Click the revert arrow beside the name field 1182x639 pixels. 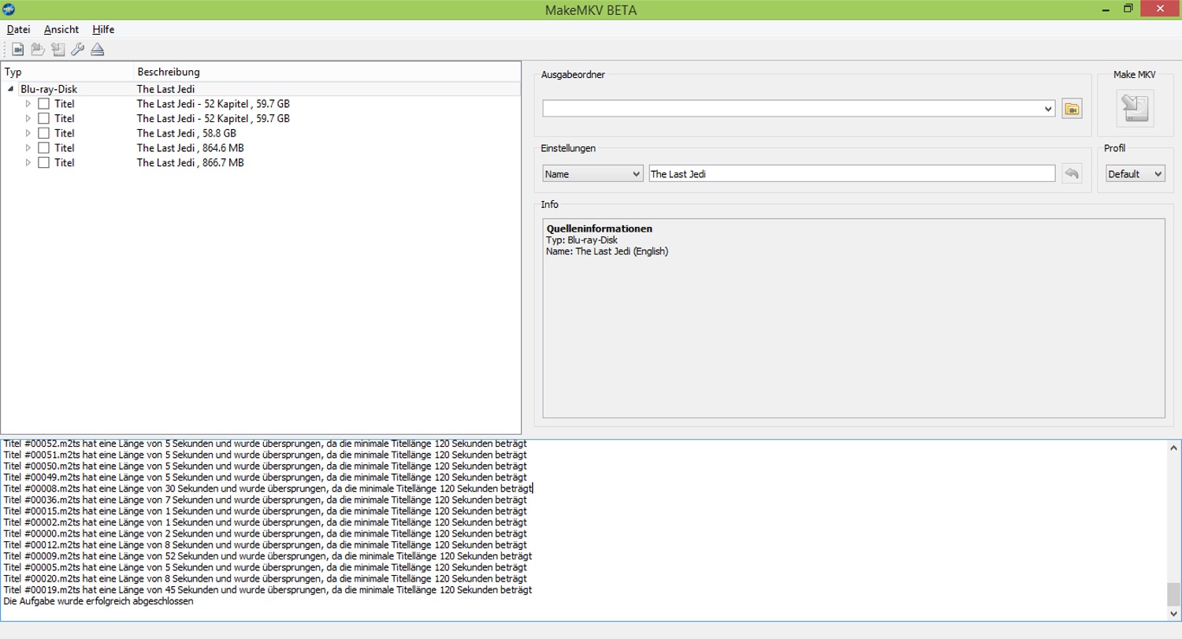tap(1072, 173)
